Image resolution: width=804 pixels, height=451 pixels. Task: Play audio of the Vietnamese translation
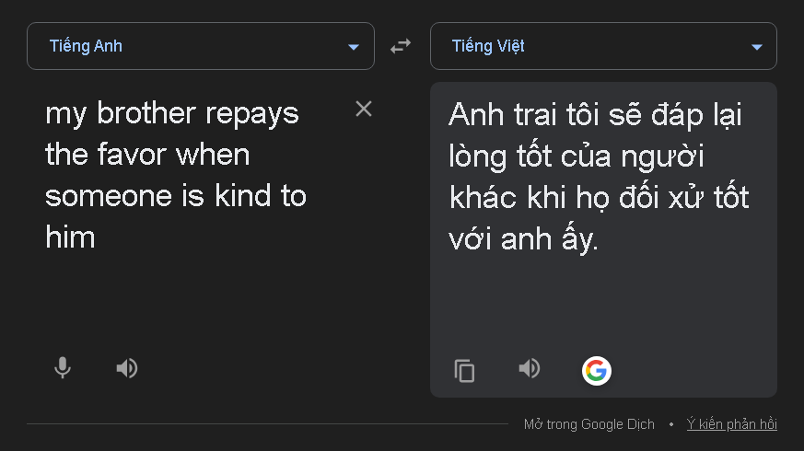pyautogui.click(x=529, y=369)
